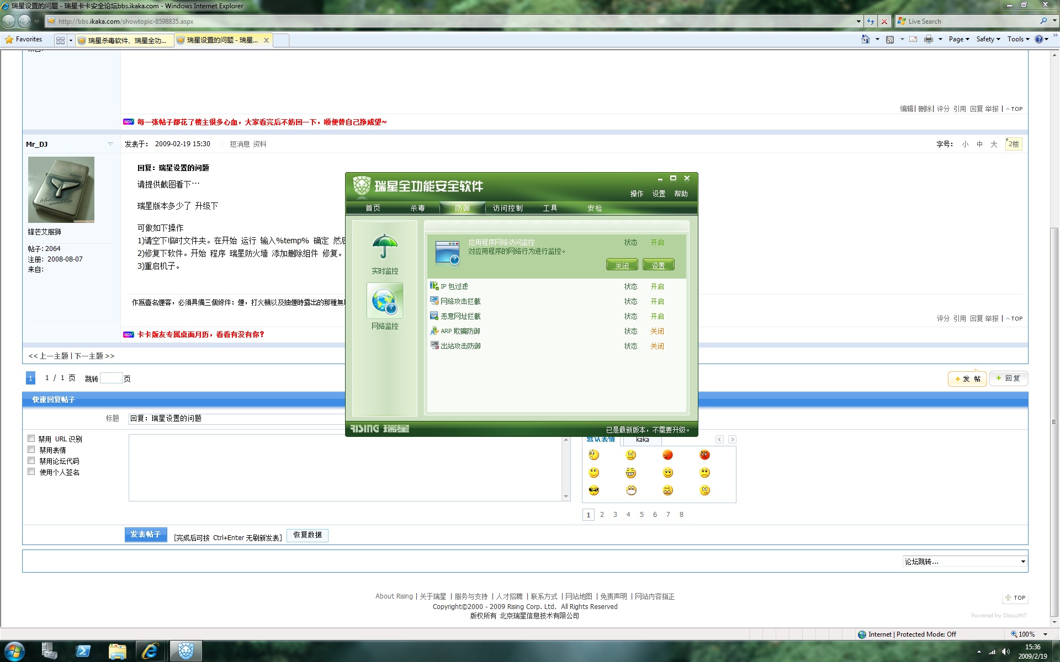Viewport: 1060px width, 662px height.
Task: Enable 禁用表情 checkbox
Action: [31, 450]
